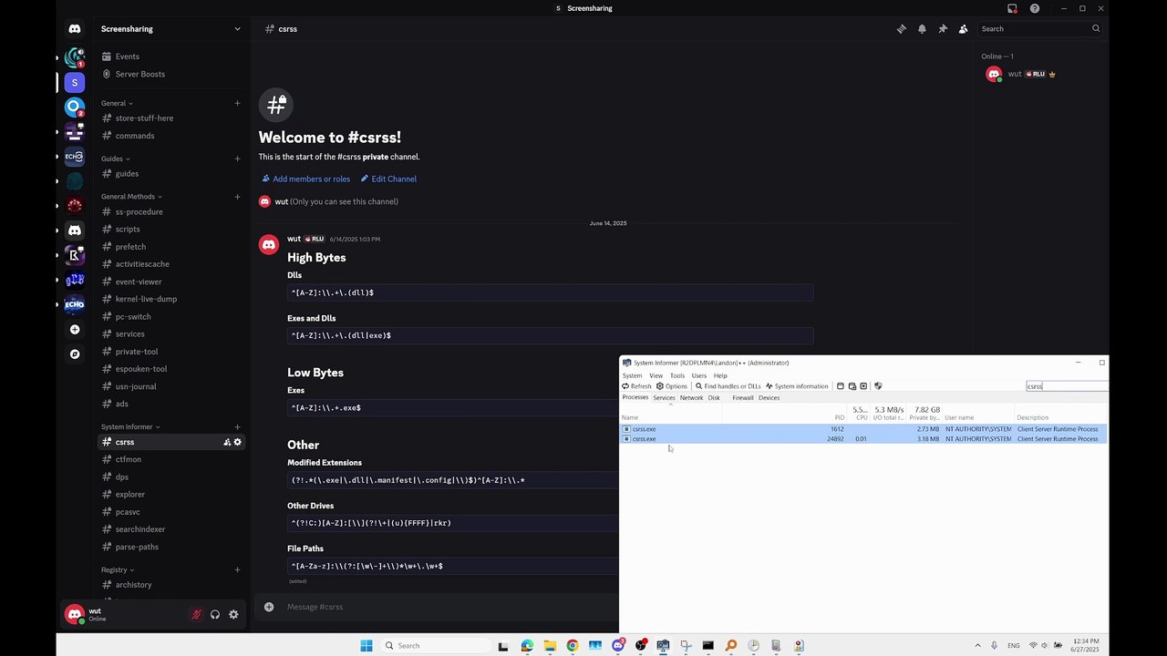Open Discord User Settings gear
The width and height of the screenshot is (1167, 656).
click(233, 614)
